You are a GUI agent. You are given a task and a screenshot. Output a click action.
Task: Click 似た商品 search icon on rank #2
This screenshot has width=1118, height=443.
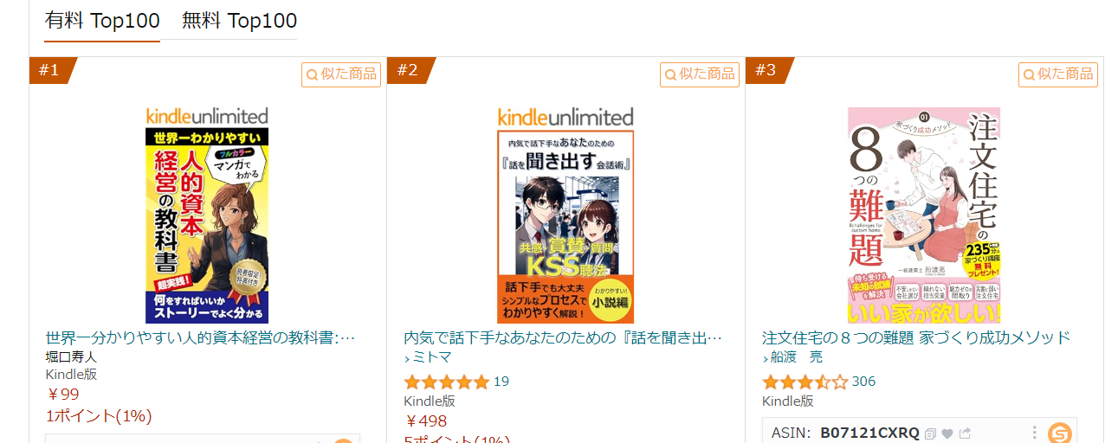point(700,74)
